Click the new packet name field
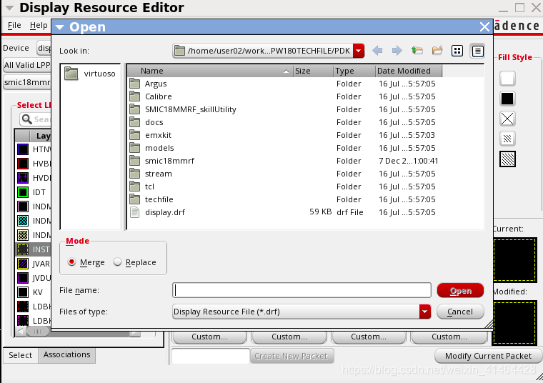 [x=211, y=356]
